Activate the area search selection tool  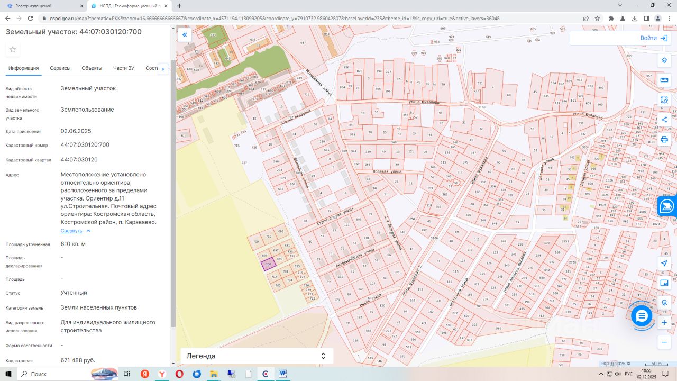664,100
